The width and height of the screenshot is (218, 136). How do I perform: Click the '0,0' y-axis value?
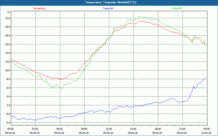click(8, 114)
